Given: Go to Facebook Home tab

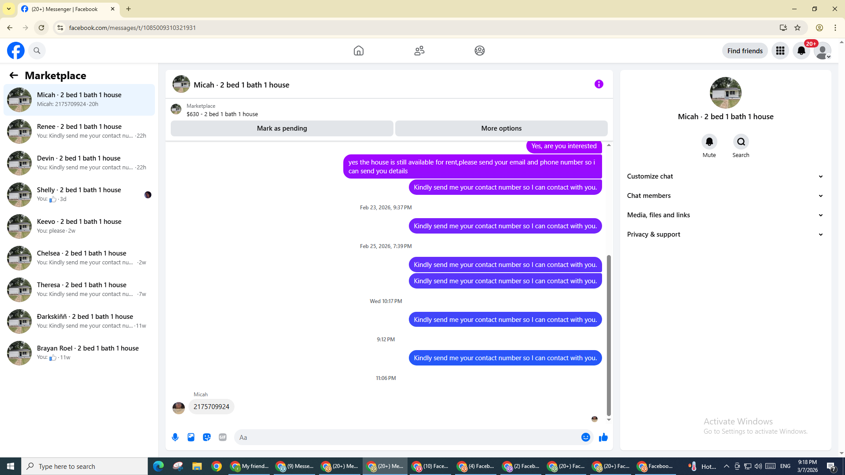Looking at the screenshot, I should [359, 51].
